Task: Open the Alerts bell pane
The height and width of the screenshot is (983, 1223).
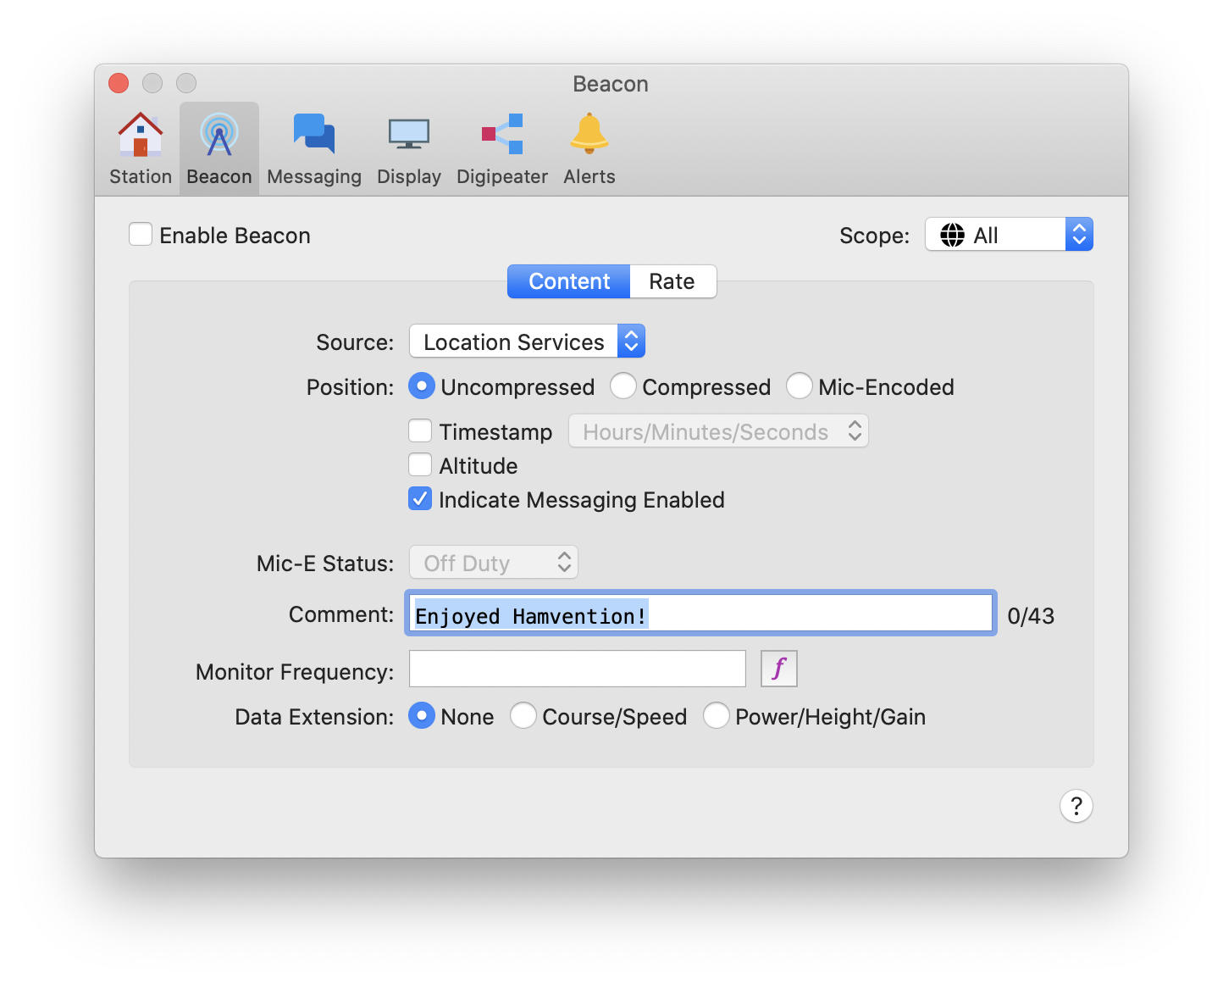Action: point(589,149)
